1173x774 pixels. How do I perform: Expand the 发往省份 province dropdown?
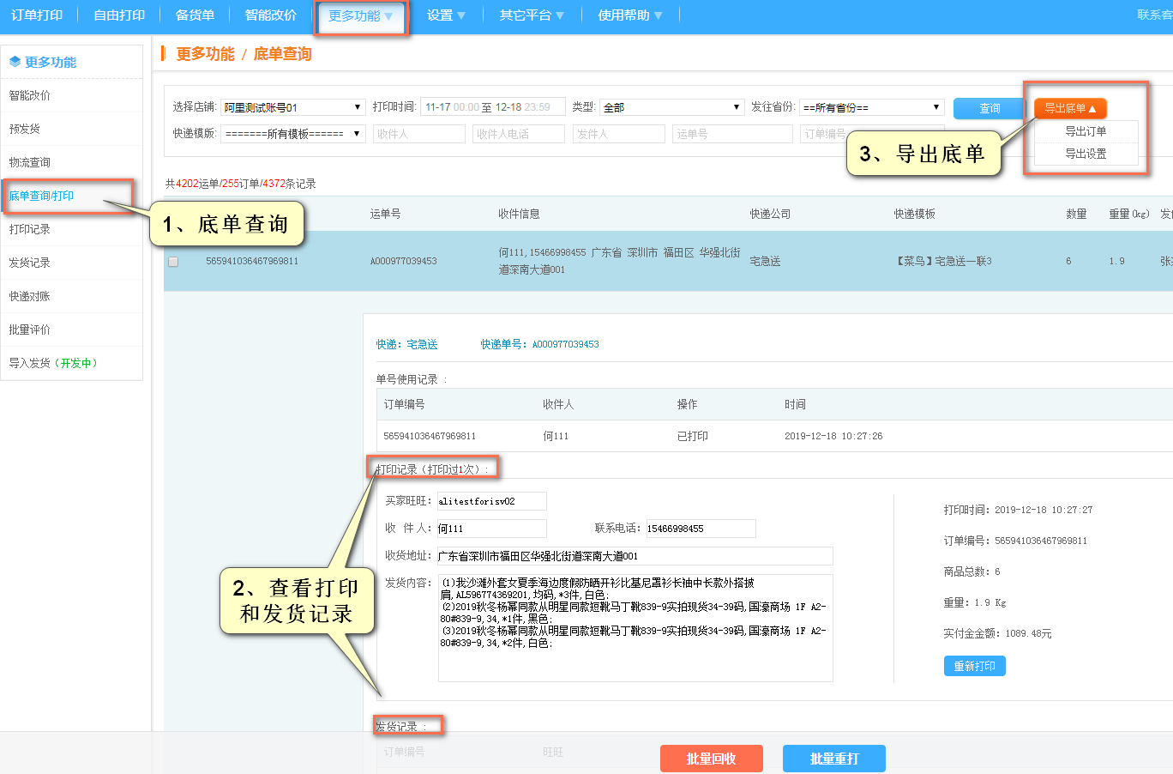click(x=871, y=107)
